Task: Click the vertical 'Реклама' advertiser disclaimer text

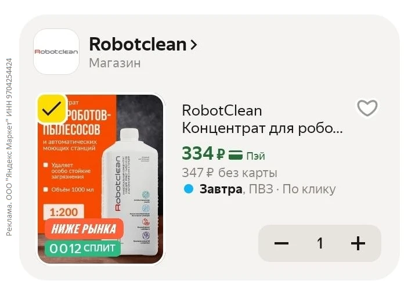Action: [x=9, y=147]
